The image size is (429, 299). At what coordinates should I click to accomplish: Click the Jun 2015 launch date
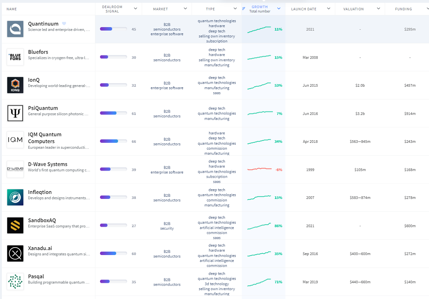pos(310,85)
